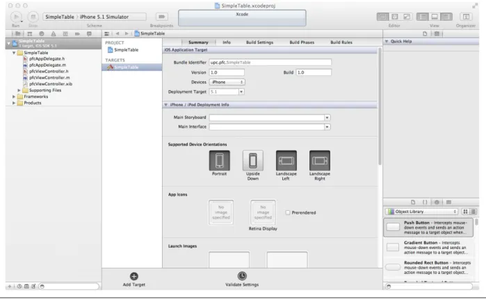Switch to the Build Rules tab

pyautogui.click(x=341, y=42)
